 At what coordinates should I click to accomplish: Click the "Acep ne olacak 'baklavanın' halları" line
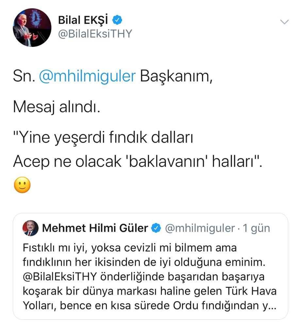(137, 162)
